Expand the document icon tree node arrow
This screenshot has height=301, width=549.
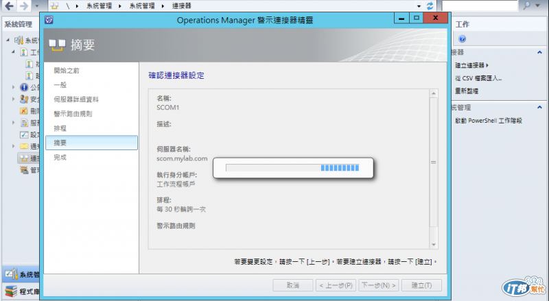coord(13,123)
